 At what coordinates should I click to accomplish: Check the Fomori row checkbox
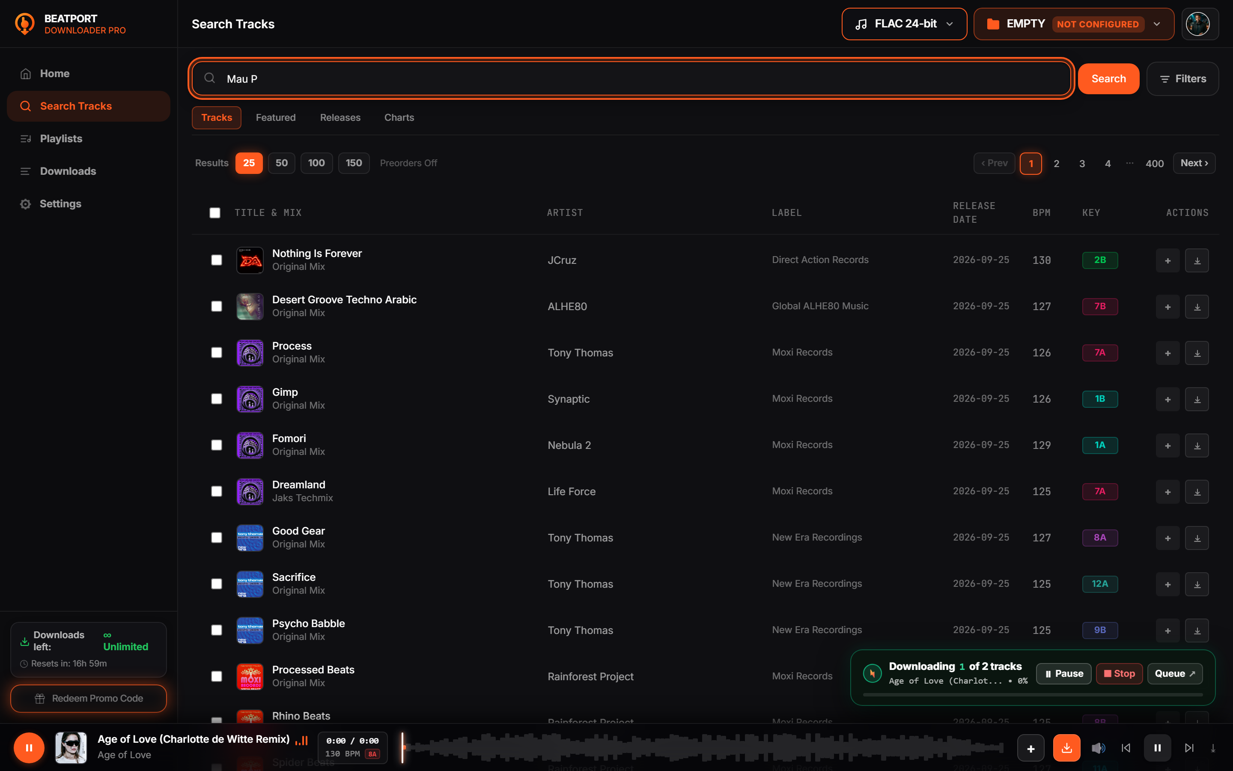click(217, 445)
